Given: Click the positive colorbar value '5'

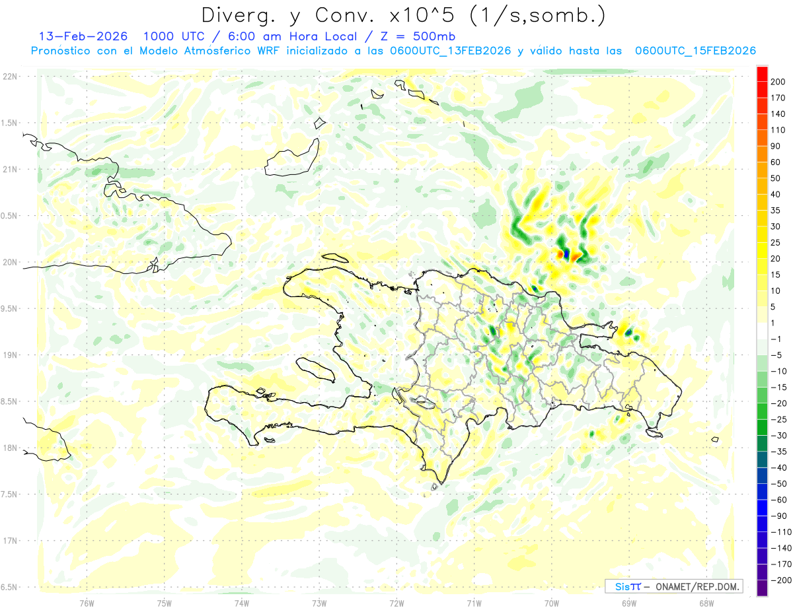Looking at the screenshot, I should tap(774, 307).
